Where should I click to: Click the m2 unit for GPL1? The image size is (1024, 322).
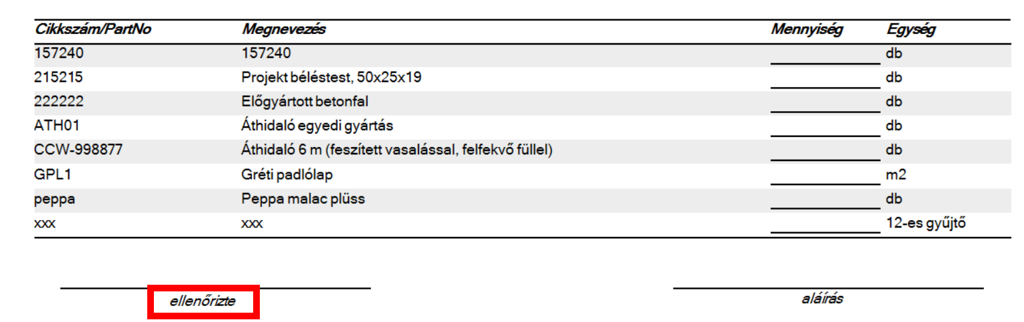[x=895, y=175]
